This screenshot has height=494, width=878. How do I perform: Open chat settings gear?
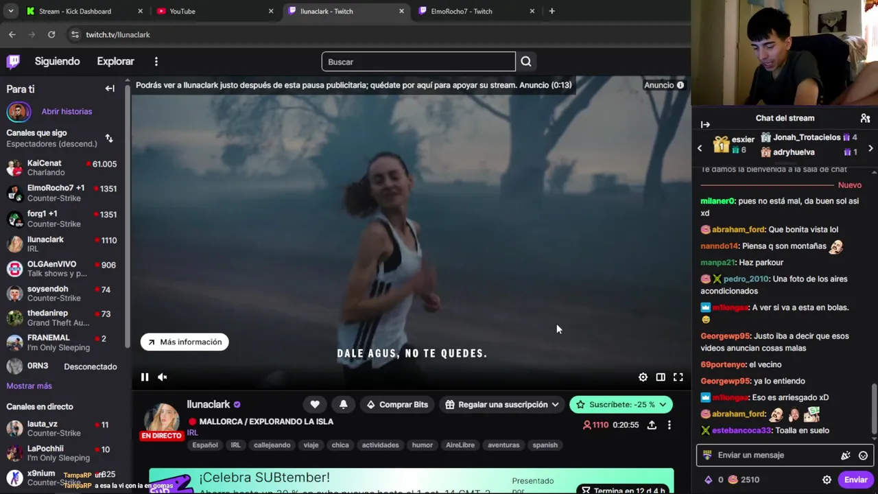pos(827,480)
